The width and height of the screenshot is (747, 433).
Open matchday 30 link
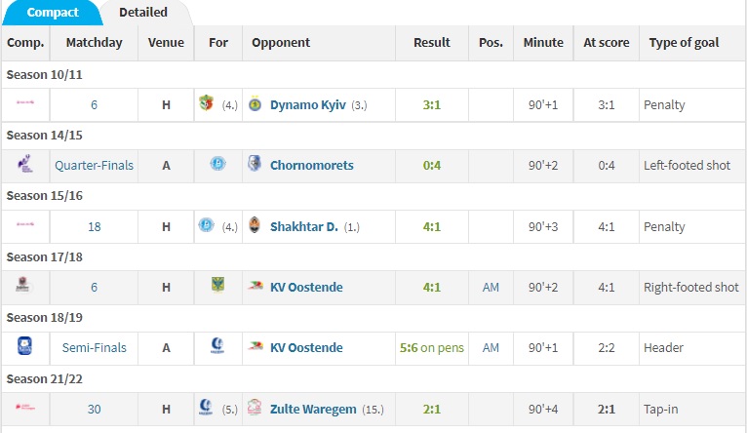click(94, 409)
